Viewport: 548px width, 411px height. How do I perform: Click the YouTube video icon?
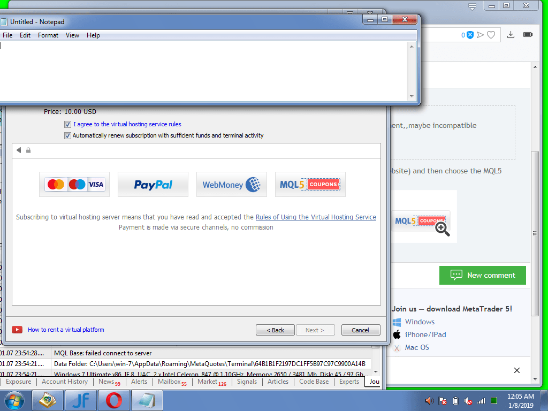(17, 330)
